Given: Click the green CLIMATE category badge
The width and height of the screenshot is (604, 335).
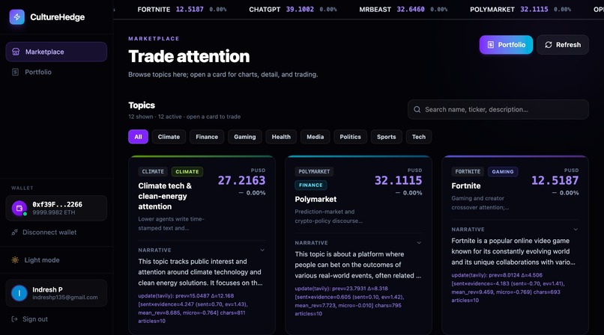Looking at the screenshot, I should tap(187, 172).
